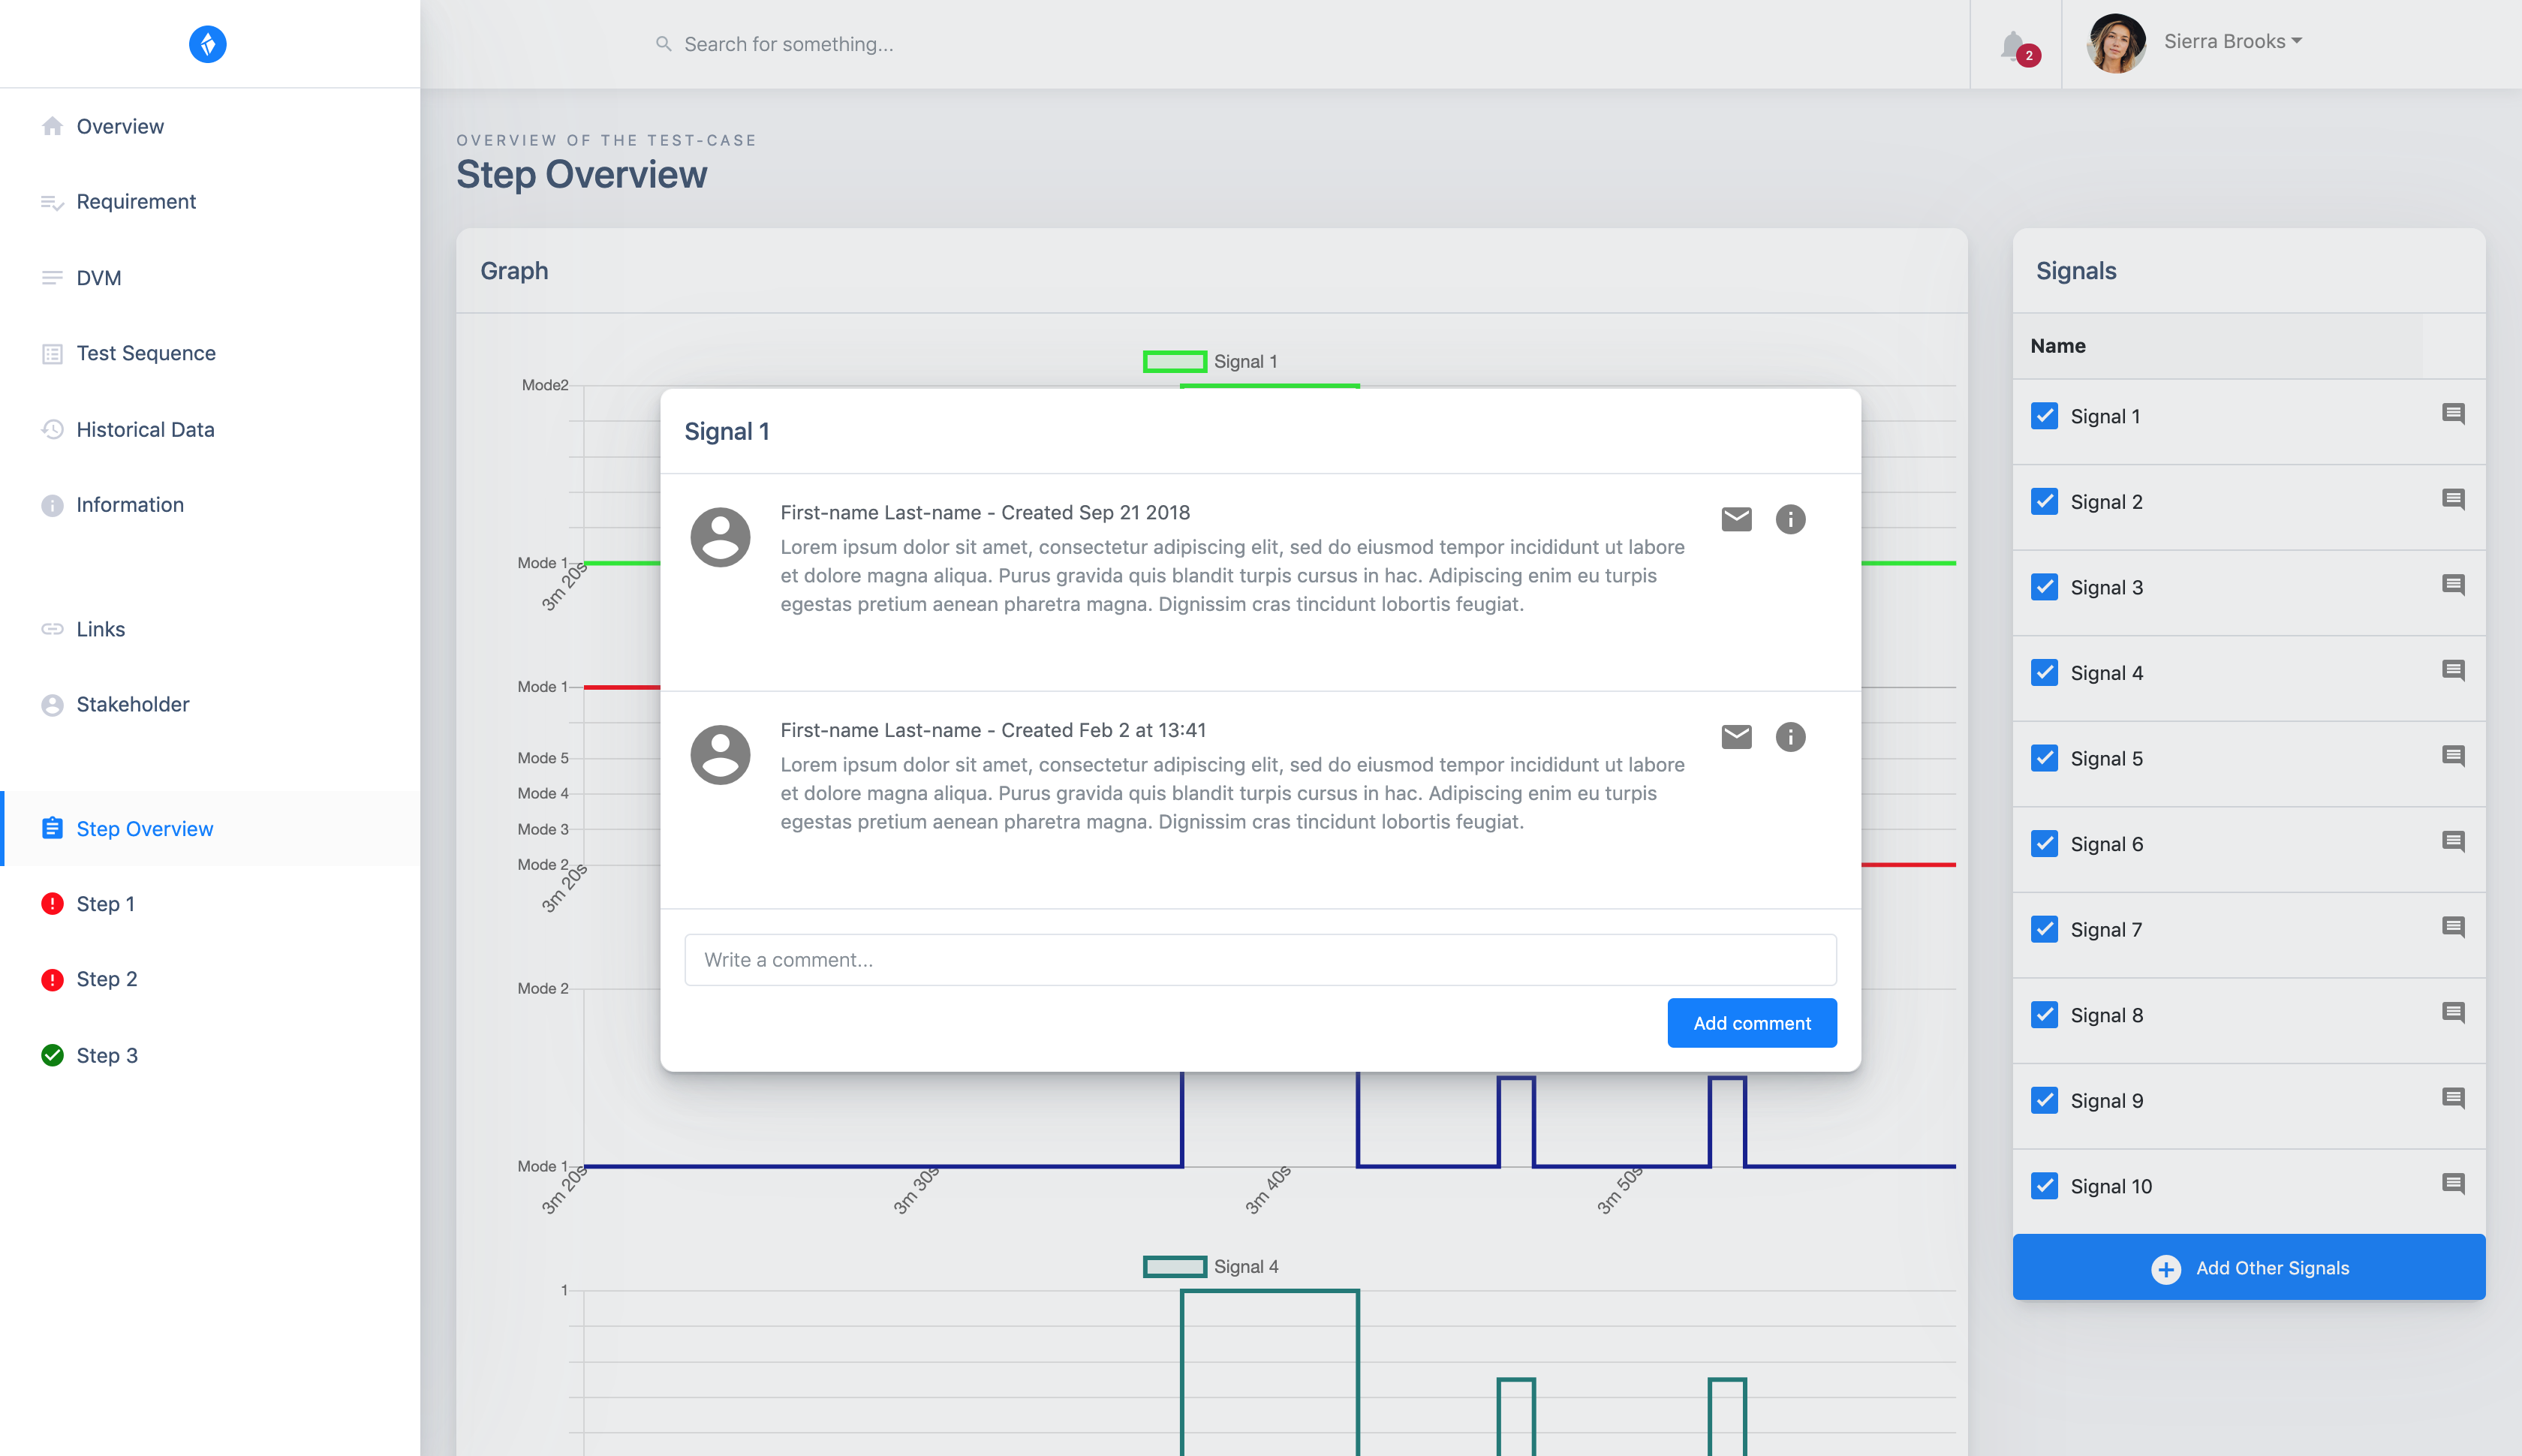Open Requirement in sidebar

click(x=210, y=202)
